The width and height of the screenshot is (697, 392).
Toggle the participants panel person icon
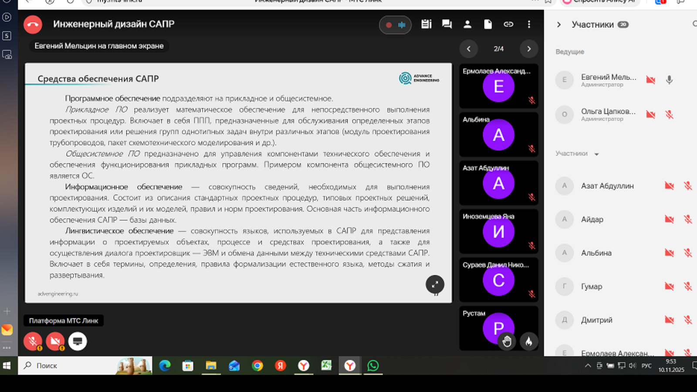click(467, 24)
